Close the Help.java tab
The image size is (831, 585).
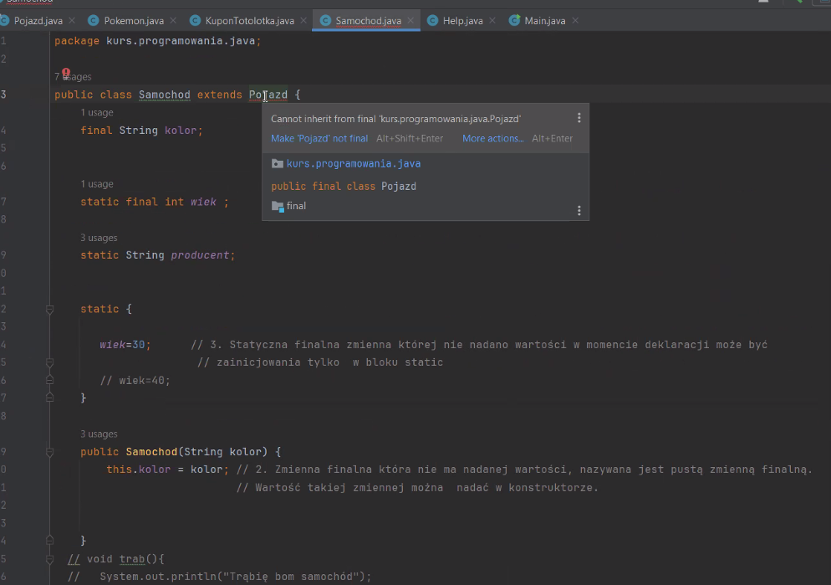coord(492,20)
